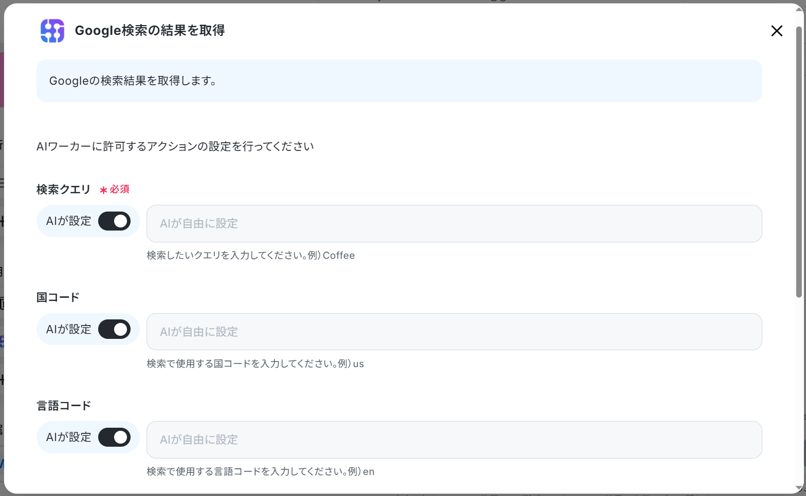This screenshot has width=806, height=496.
Task: Click hint text ending with 例) us
Action: tap(255, 364)
